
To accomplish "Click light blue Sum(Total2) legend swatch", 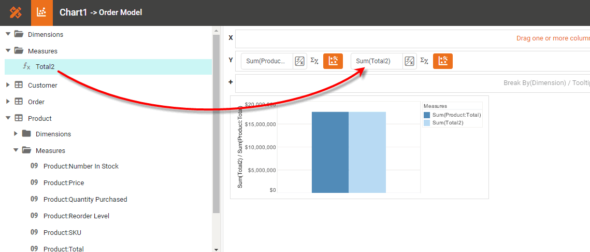I will (427, 123).
